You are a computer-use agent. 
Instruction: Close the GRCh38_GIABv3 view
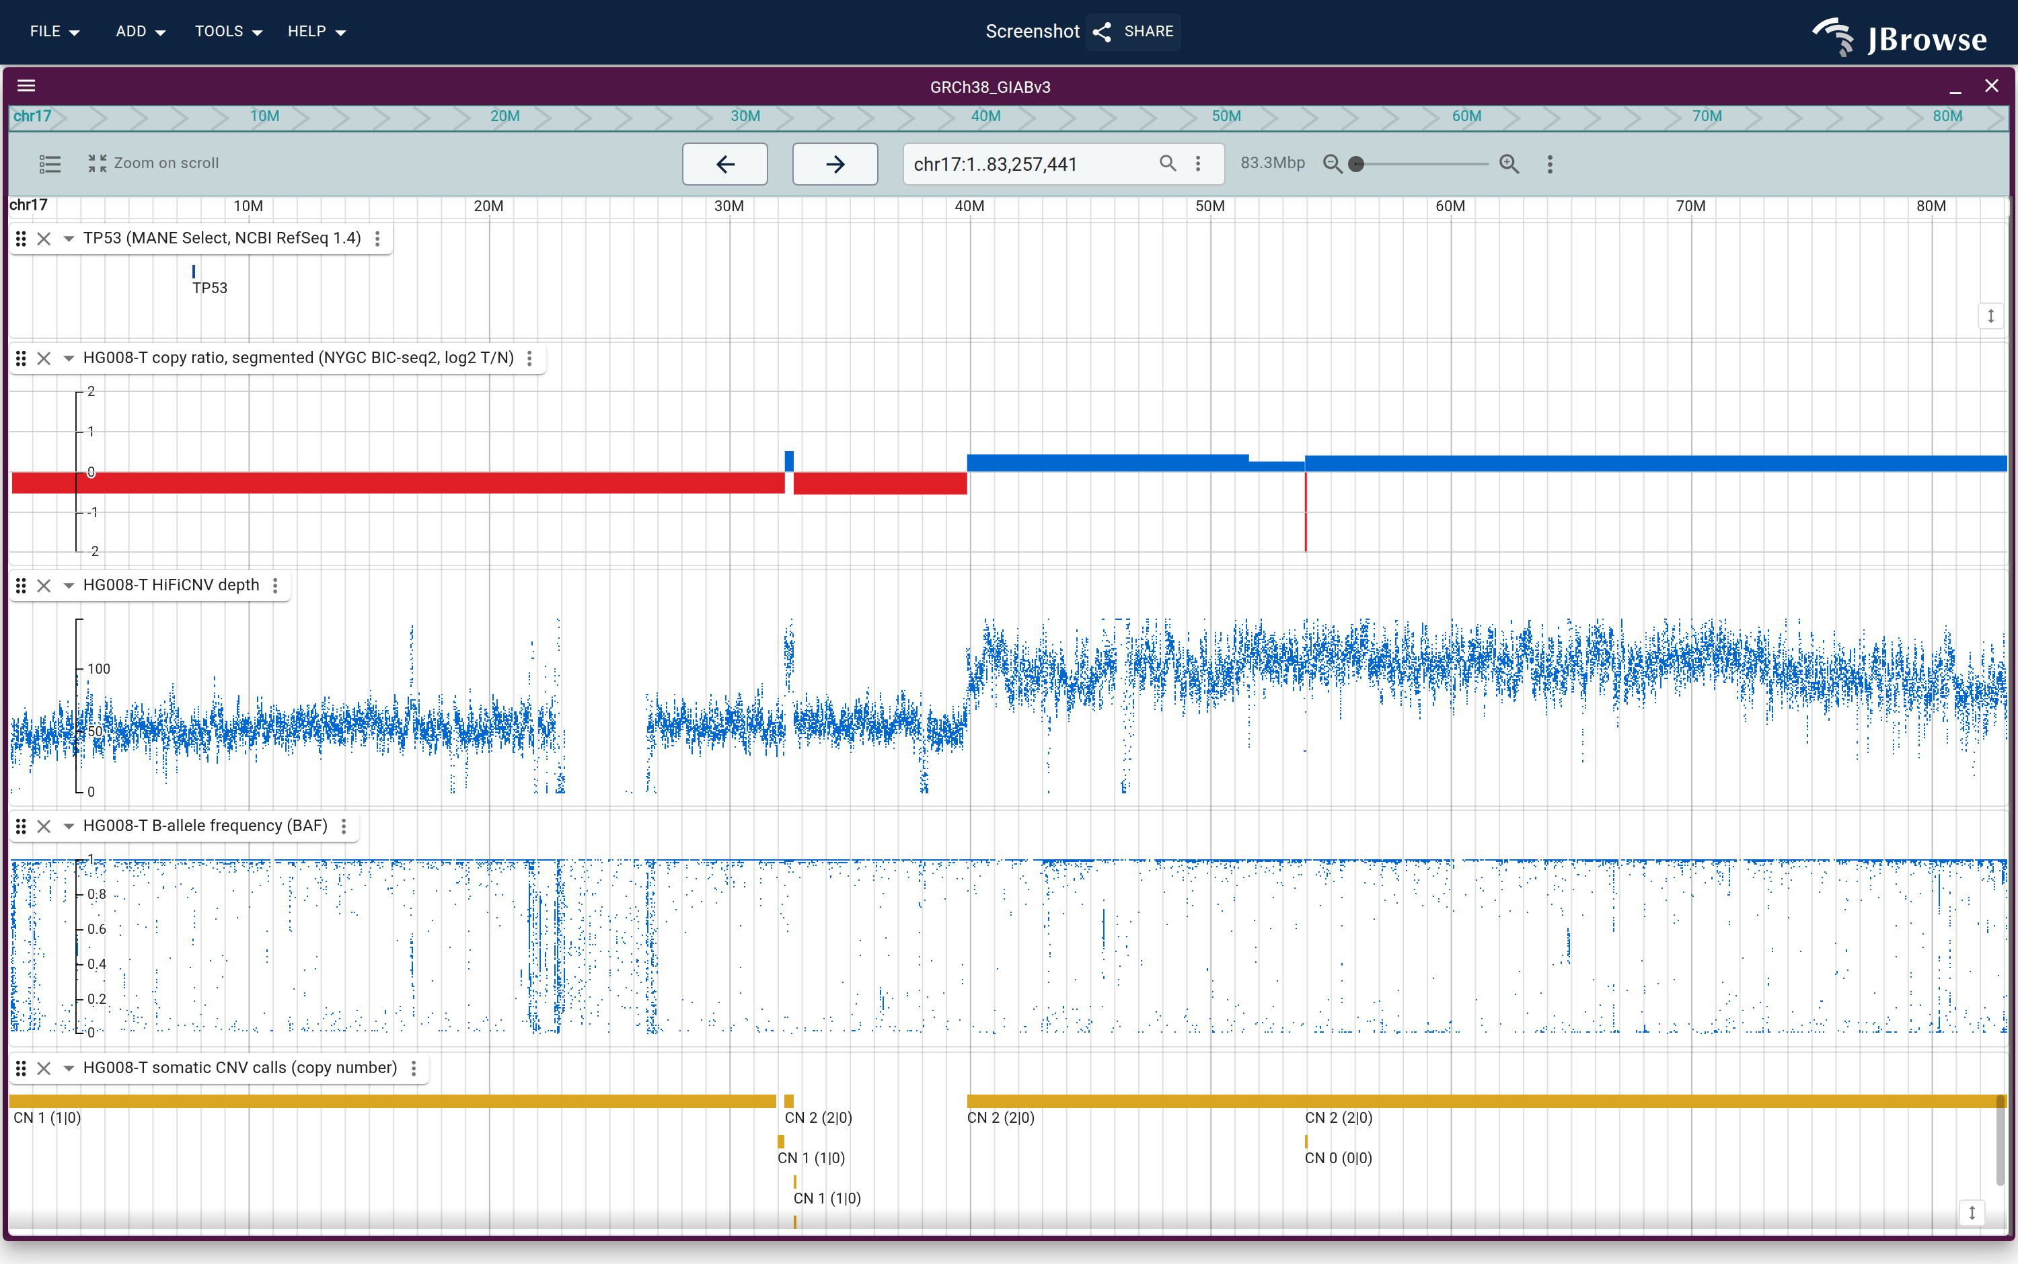click(x=1992, y=86)
